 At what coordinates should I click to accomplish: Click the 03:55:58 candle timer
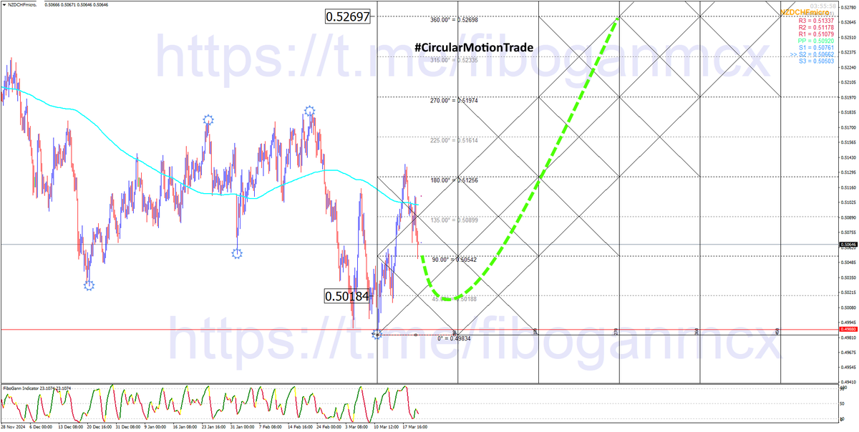tap(822, 5)
